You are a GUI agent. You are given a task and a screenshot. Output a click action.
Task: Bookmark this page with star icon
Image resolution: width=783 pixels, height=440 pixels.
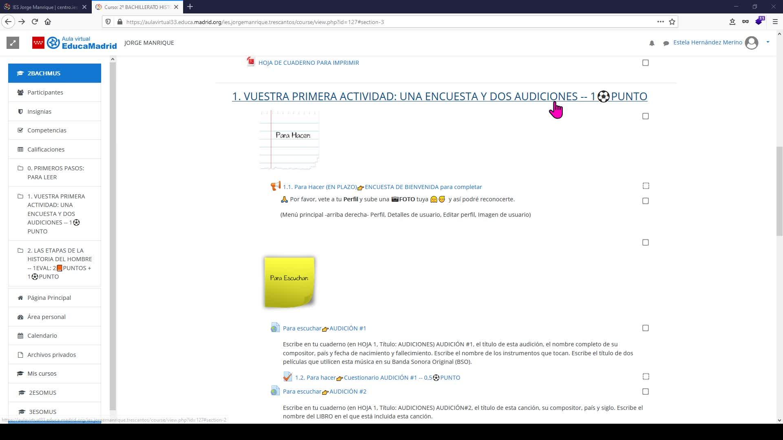[672, 22]
